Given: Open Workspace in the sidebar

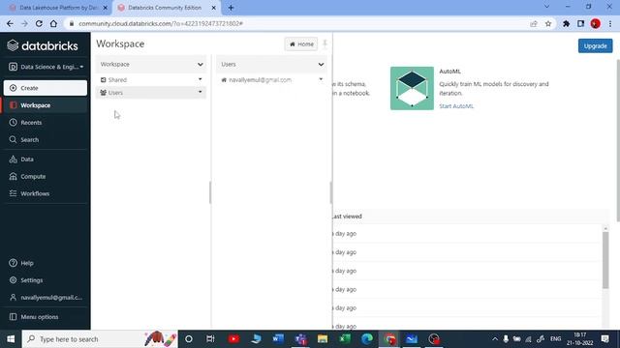Looking at the screenshot, I should click(46, 105).
